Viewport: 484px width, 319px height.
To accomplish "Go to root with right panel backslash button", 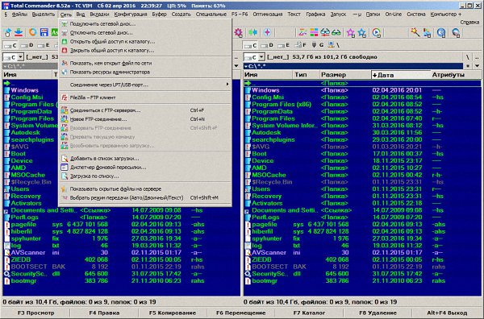I will pyautogui.click(x=468, y=57).
